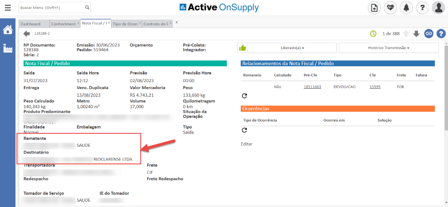Image resolution: width=448 pixels, height=207 pixels.
Task: Click the Active OnSupply logo
Action: [219, 7]
